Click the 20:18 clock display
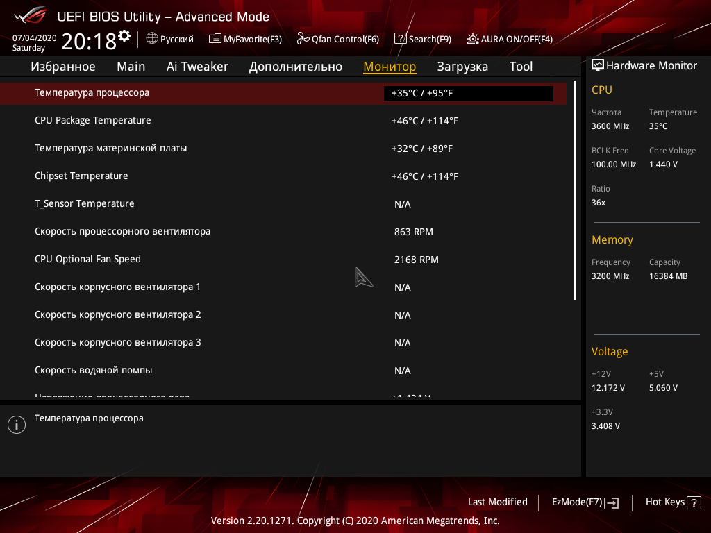The image size is (711, 533). click(x=89, y=41)
